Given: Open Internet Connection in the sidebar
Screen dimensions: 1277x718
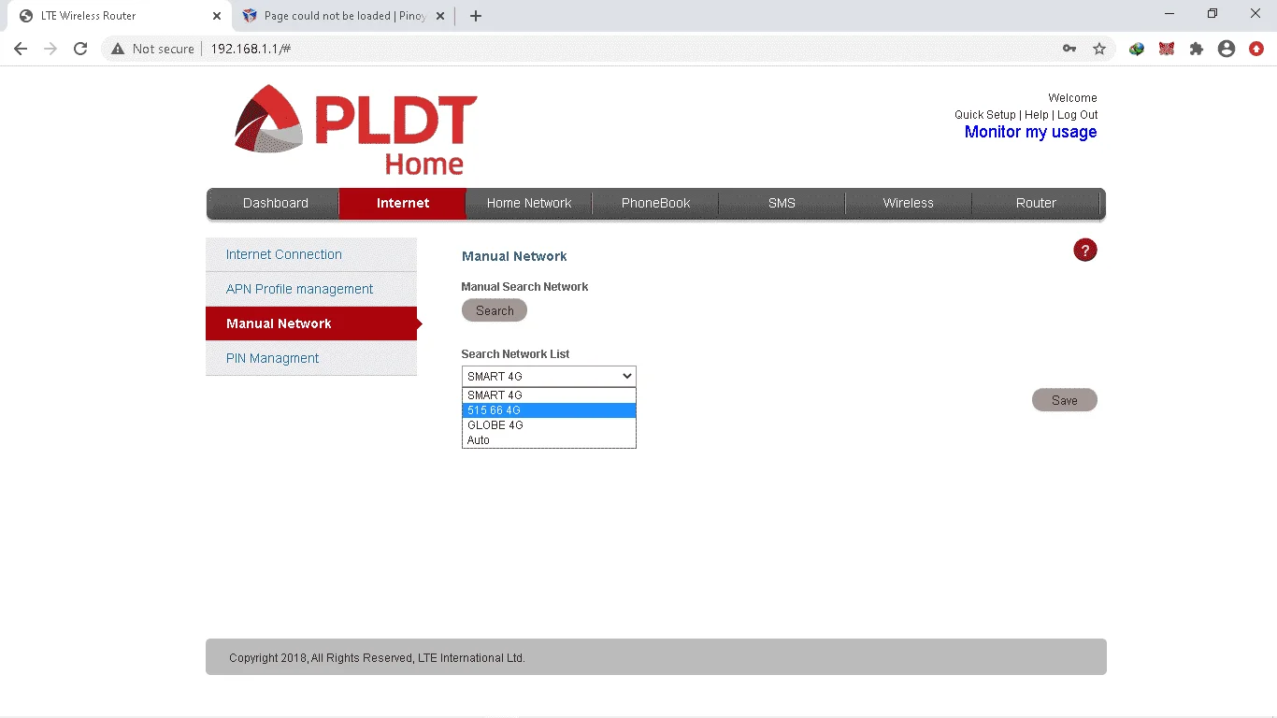Looking at the screenshot, I should point(311,254).
